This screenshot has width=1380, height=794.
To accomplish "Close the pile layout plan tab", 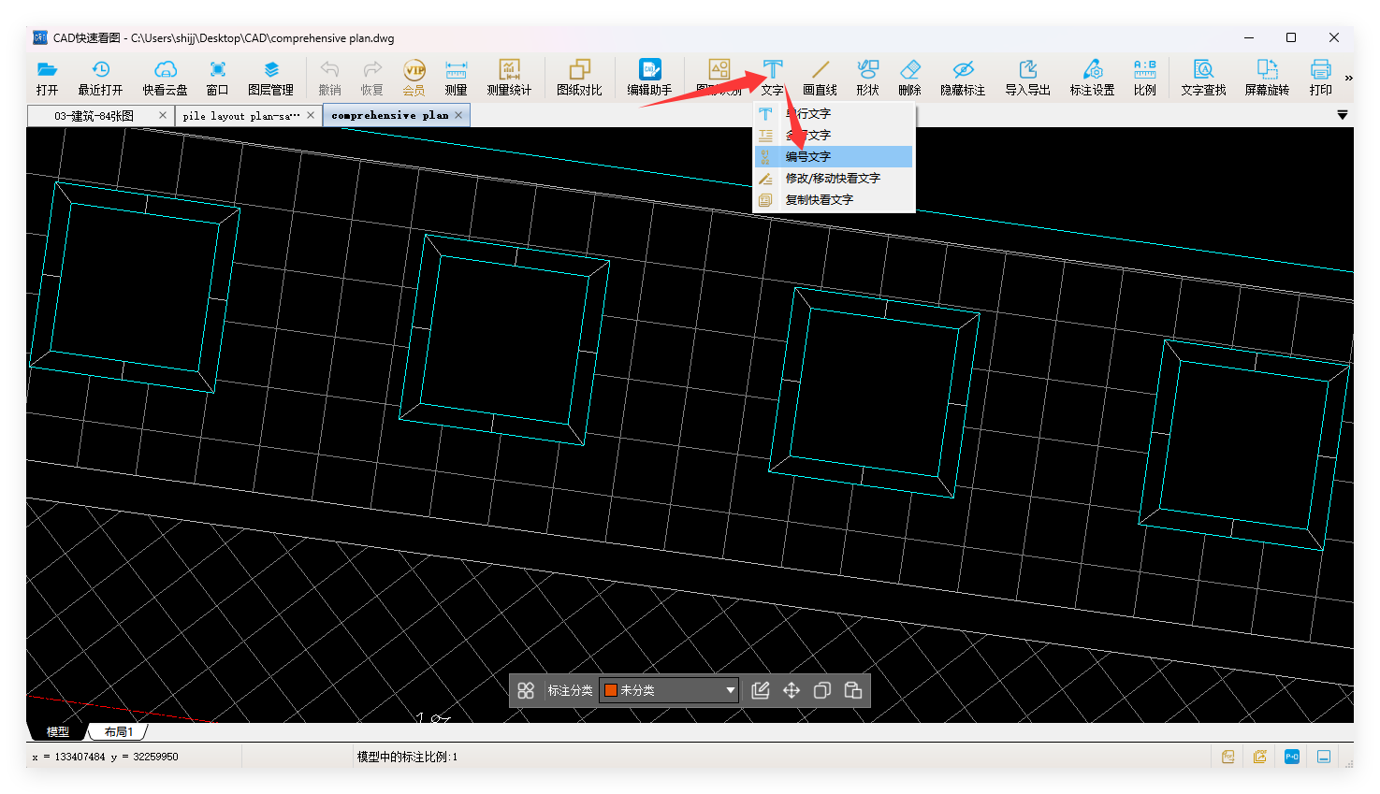I will coord(311,115).
